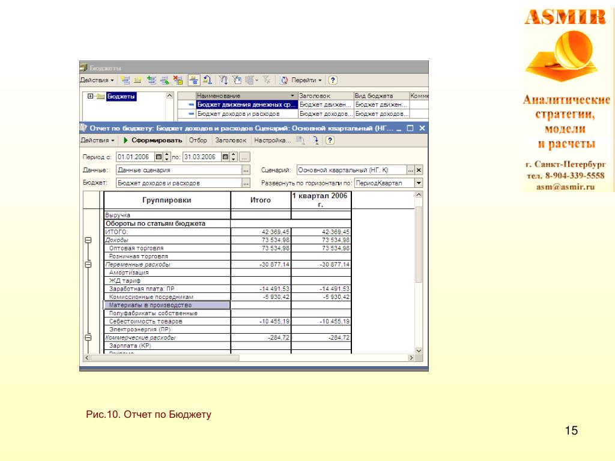Image resolution: width=615 pixels, height=461 pixels.
Task: Select the Бюджеты tree item
Action: (x=121, y=97)
